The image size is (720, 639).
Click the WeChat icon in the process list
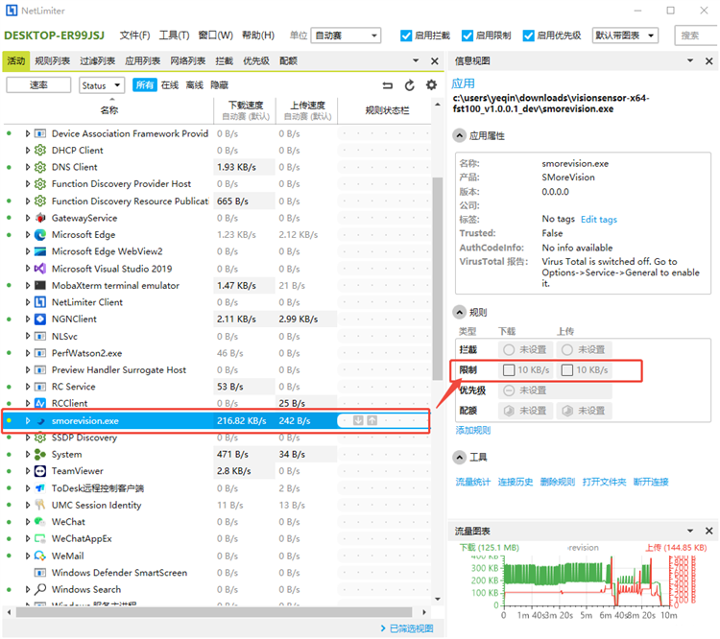tap(40, 522)
